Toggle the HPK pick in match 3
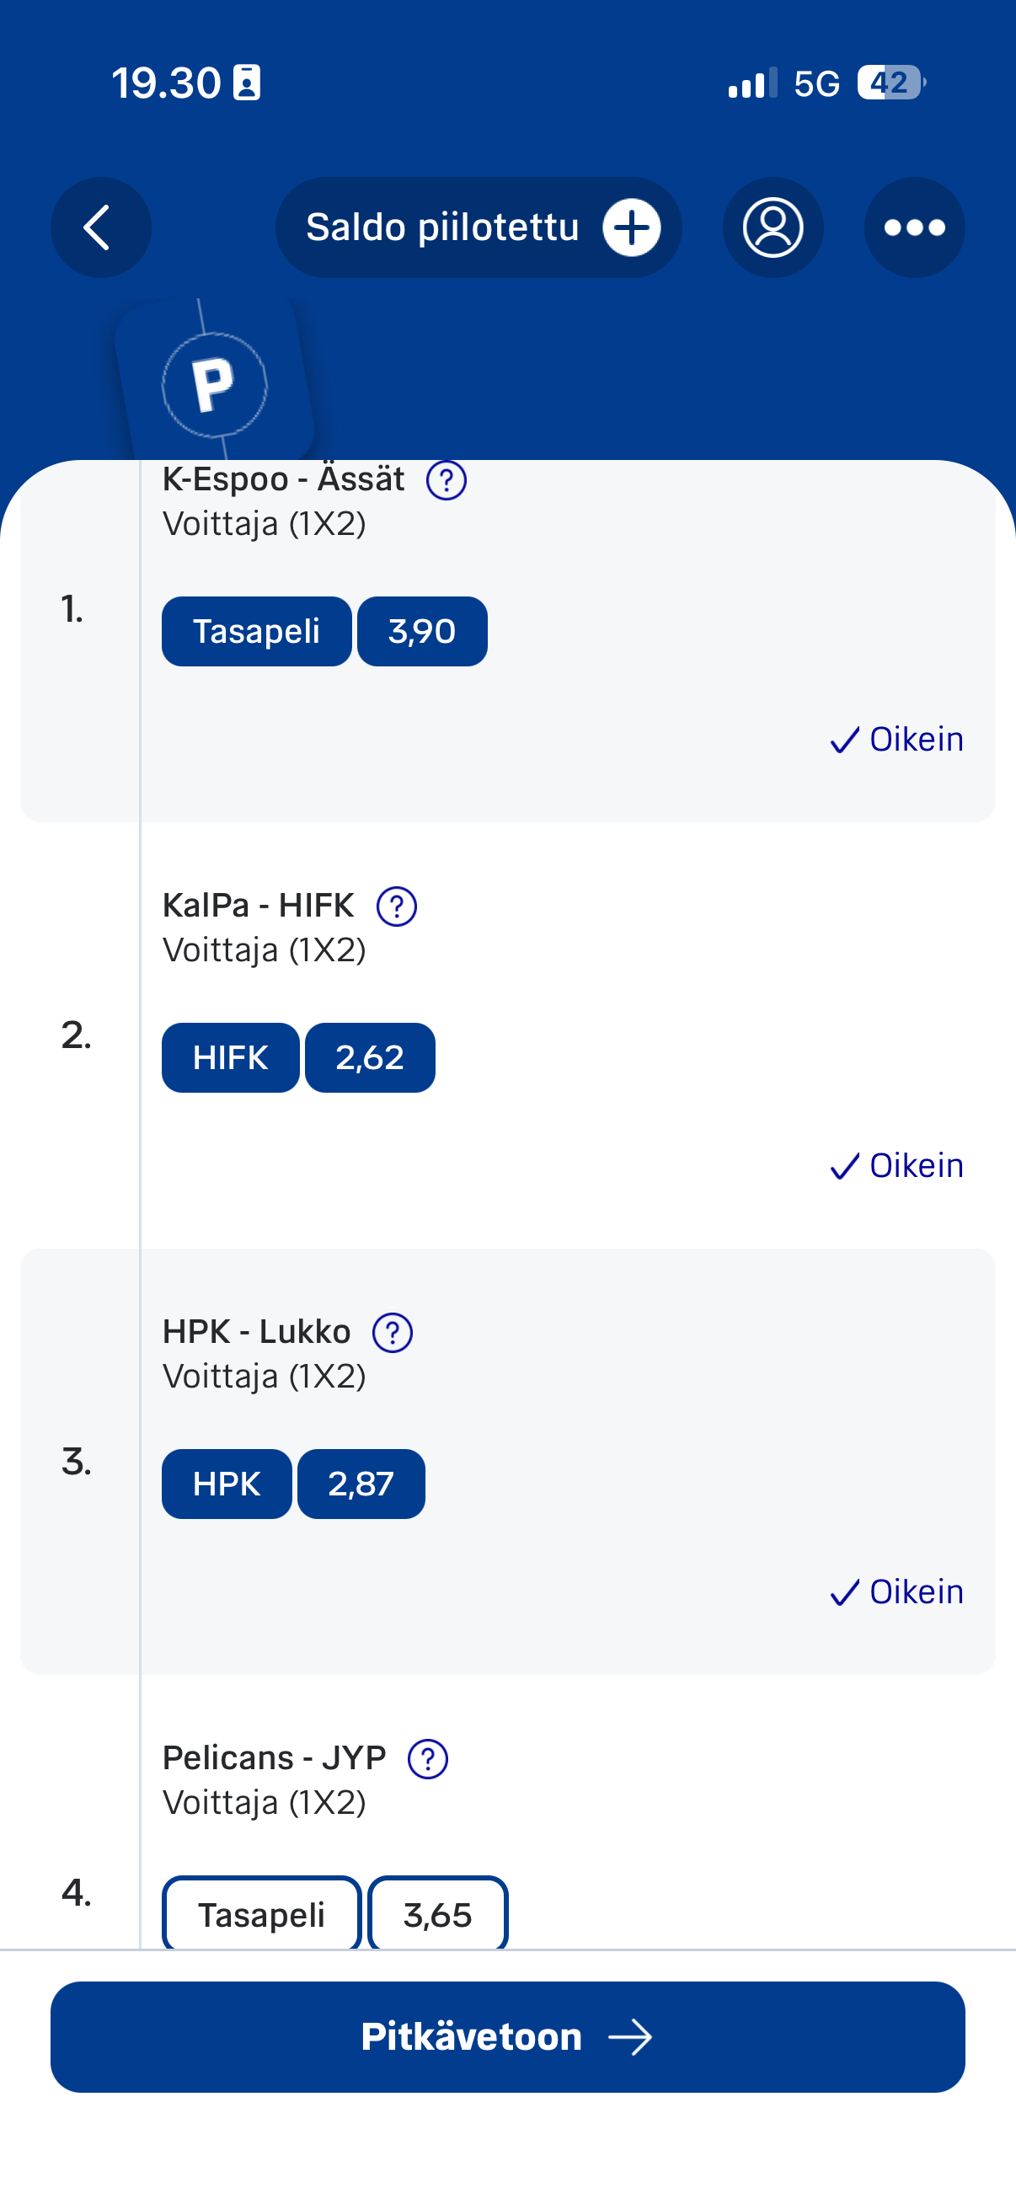 point(227,1484)
